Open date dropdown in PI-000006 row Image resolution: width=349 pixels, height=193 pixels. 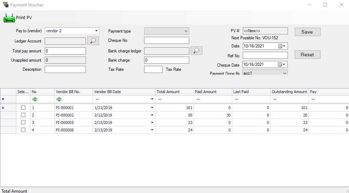point(152,130)
